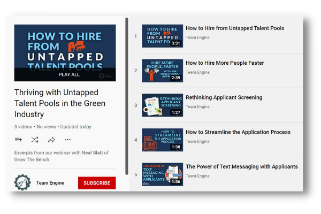Open the three-dot more options menu

click(68, 140)
